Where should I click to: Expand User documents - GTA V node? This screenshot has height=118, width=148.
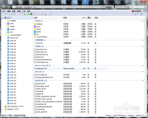coord(3,106)
